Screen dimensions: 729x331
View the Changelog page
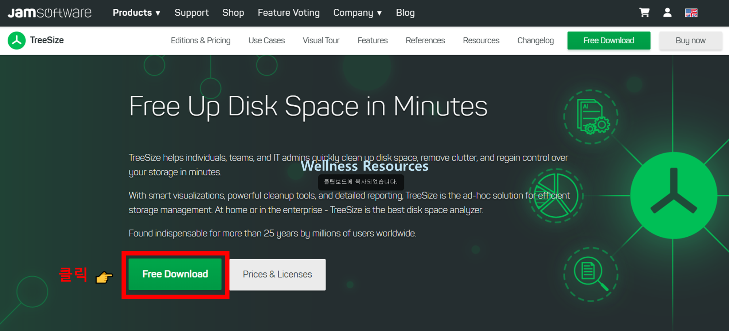tap(535, 40)
